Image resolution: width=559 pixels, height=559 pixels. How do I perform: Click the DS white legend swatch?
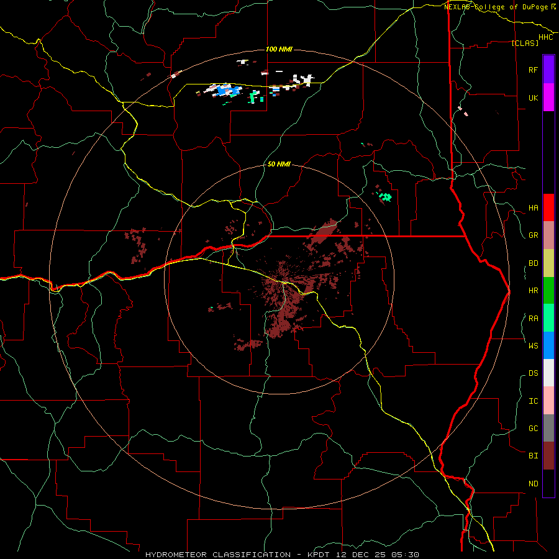[x=548, y=373]
